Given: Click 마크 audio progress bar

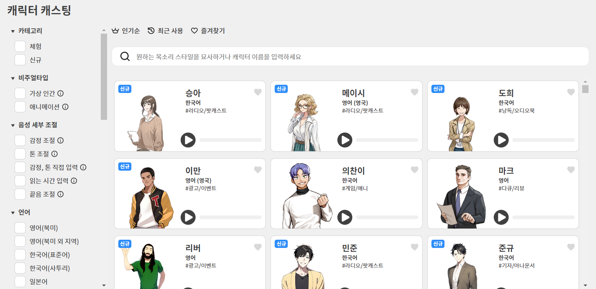Looking at the screenshot, I should click(x=543, y=217).
